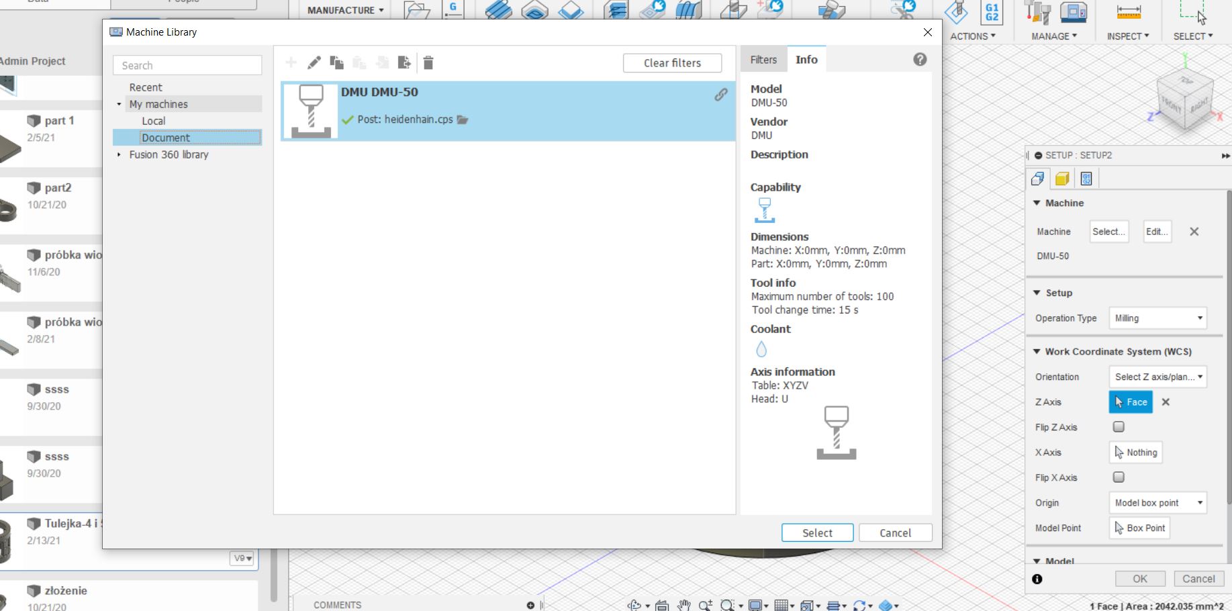Open the Stock tab icon in Setup panel
This screenshot has height=611, width=1232.
(x=1062, y=179)
